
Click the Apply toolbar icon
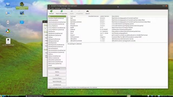click(x=72, y=12)
